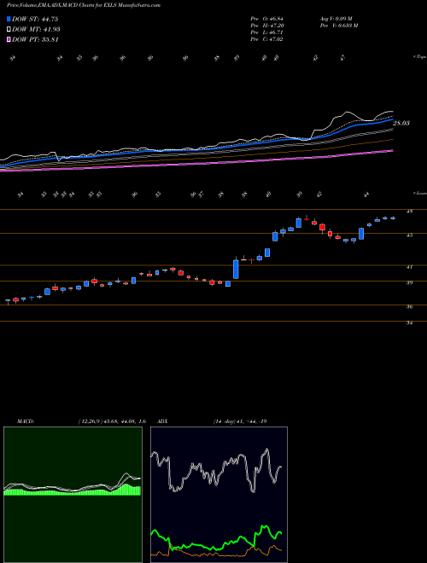Click the 'Avg V: 0.09 M' value
427x563 pixels.
coord(336,18)
